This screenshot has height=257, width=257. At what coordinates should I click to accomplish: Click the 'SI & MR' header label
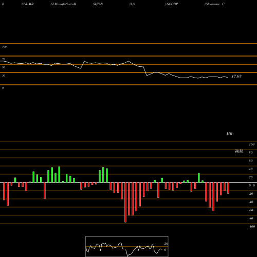[x=27, y=4]
